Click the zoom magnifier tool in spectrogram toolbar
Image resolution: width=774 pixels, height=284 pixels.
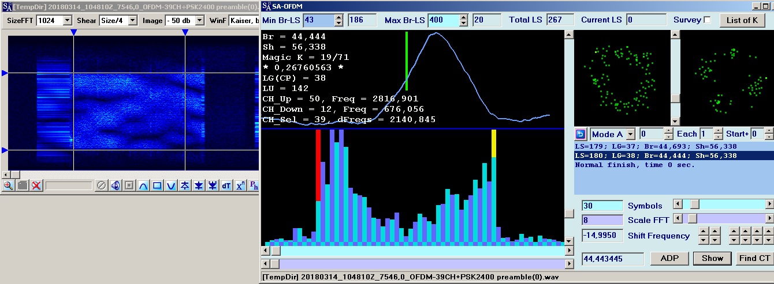click(x=9, y=185)
